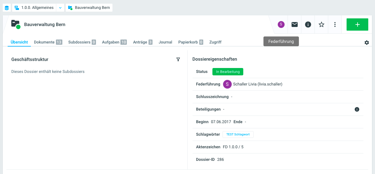This screenshot has height=174, width=375.
Task: Open the green plus add menu
Action: coord(357,25)
